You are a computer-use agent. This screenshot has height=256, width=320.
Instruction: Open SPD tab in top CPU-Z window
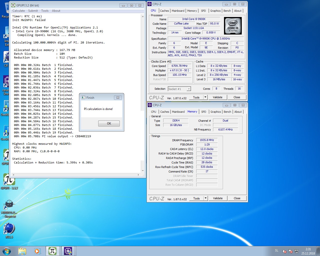(203, 11)
